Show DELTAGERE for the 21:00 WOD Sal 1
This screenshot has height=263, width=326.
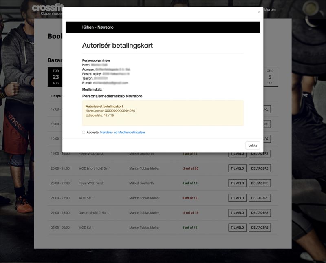click(260, 198)
